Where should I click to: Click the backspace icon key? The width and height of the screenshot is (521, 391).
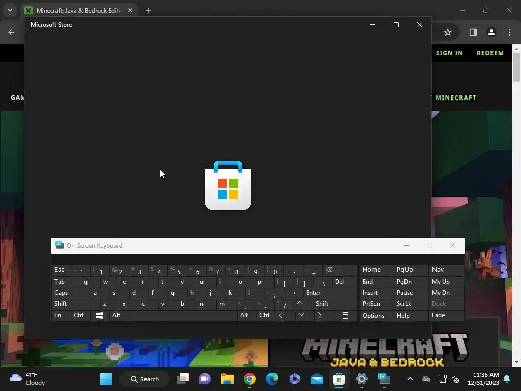[x=339, y=270]
